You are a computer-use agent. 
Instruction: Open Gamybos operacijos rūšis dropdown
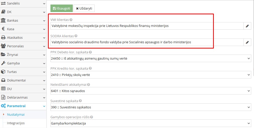(x=150, y=123)
